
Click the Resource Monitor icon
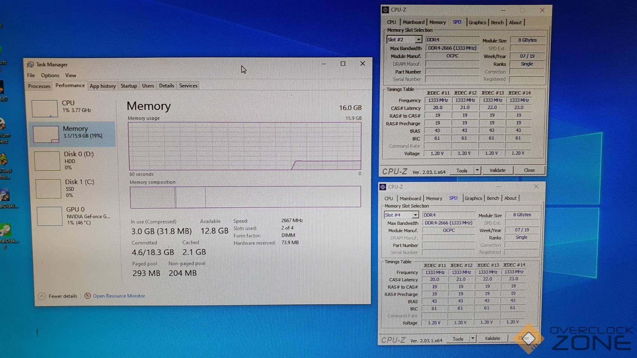pyautogui.click(x=87, y=296)
